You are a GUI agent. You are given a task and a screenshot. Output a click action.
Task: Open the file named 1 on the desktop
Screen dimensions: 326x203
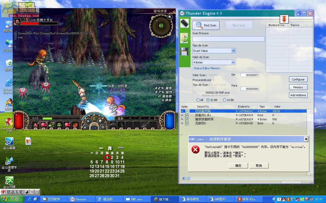click(28, 143)
